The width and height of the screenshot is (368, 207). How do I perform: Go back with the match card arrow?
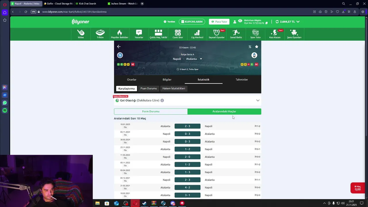119,47
